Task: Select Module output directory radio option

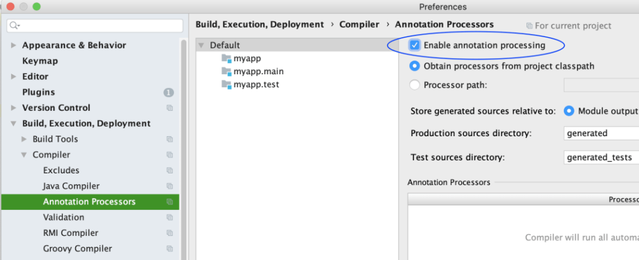Action: tap(568, 111)
